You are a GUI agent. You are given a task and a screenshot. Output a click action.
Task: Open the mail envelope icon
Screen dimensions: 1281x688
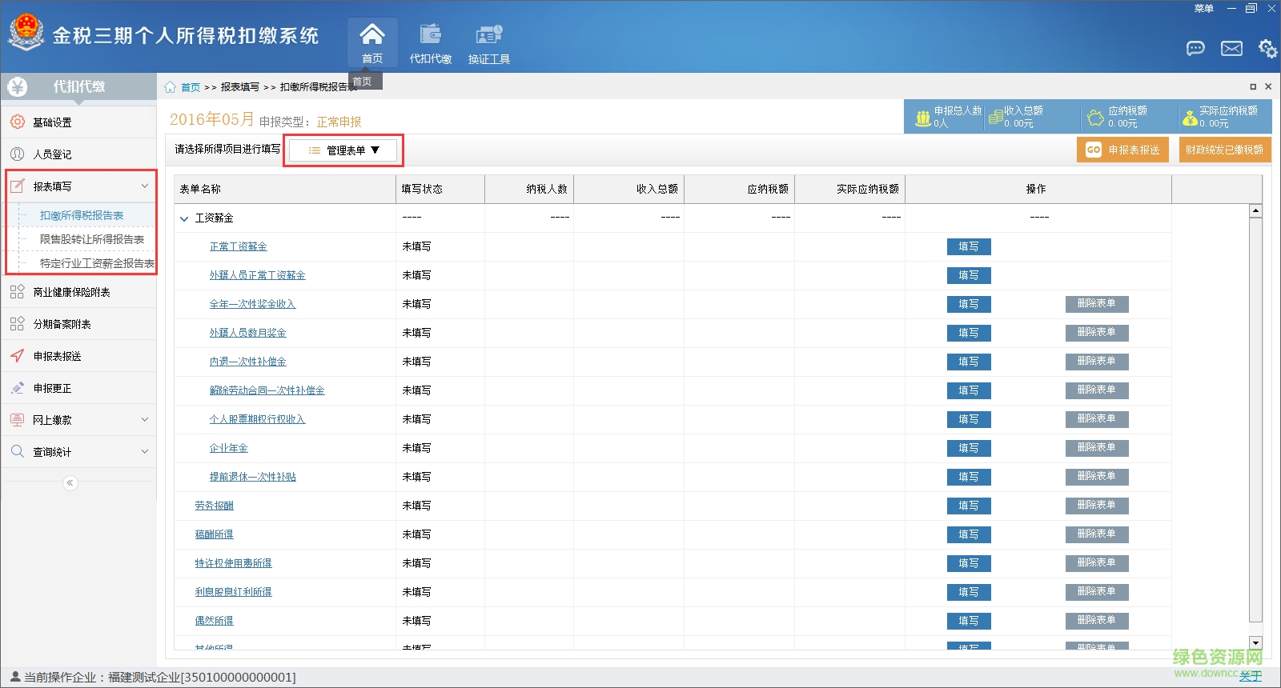click(1231, 49)
